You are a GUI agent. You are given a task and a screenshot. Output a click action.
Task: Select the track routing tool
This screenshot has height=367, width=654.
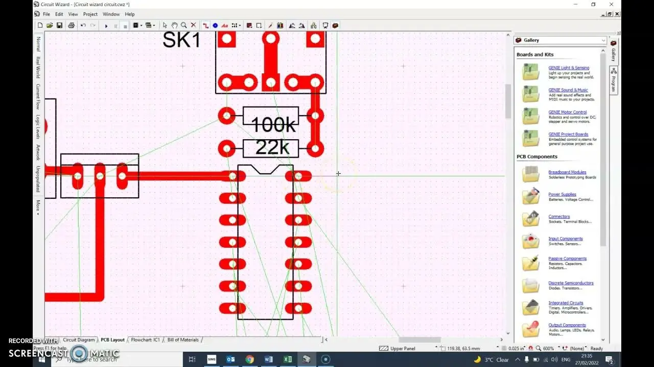point(205,25)
